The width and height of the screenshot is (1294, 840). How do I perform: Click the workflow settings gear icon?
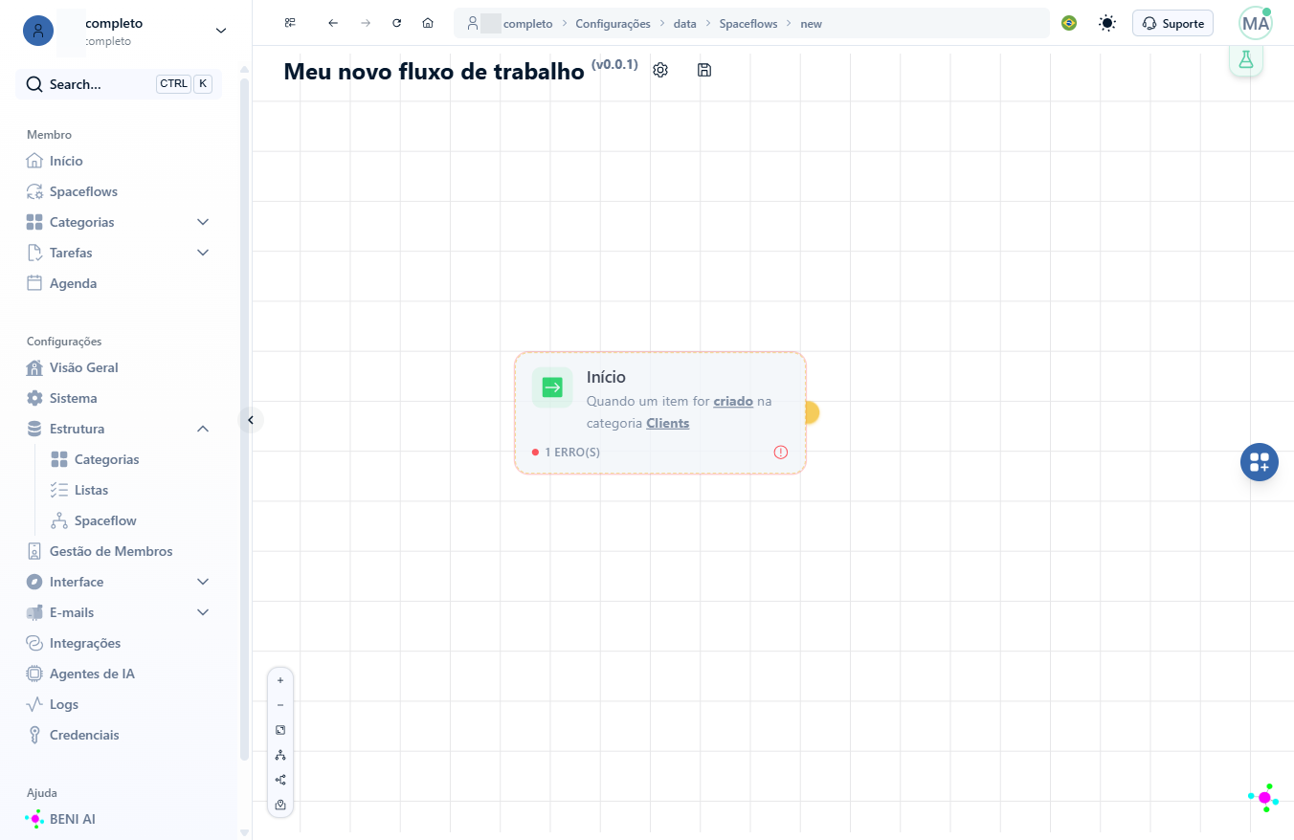660,70
